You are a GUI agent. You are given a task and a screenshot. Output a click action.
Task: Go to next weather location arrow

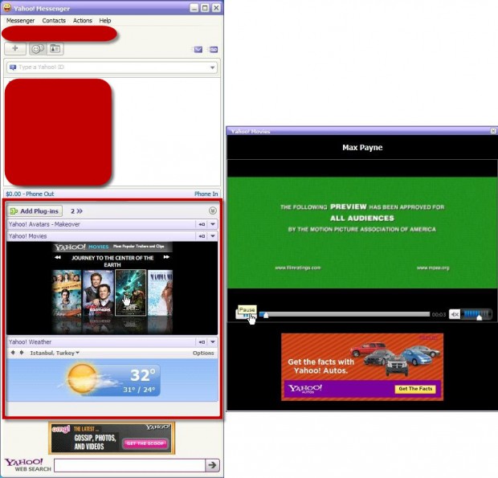tap(21, 353)
